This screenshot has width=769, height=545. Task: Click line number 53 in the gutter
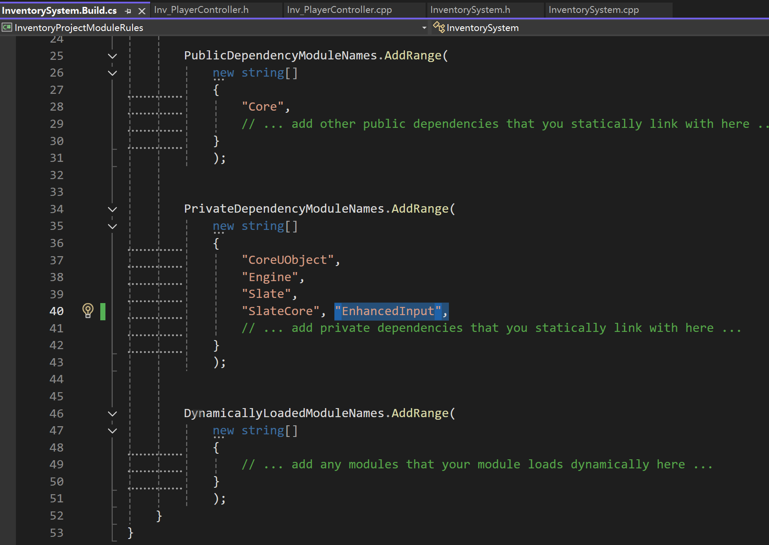tap(56, 533)
